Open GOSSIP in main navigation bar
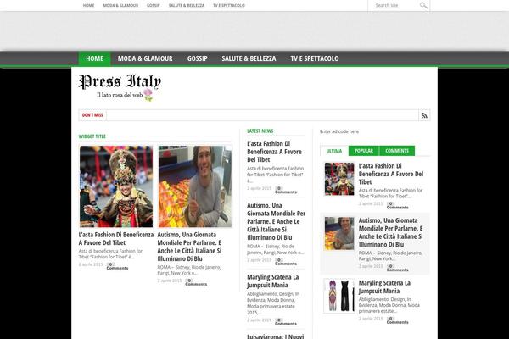 pos(197,58)
